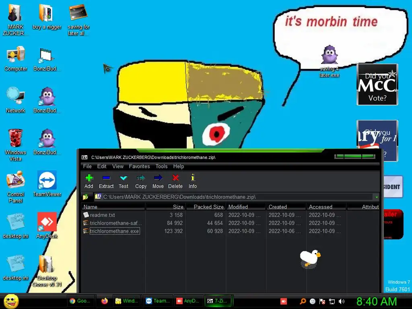
Task: Select the Network desktop icon
Action: 16,100
